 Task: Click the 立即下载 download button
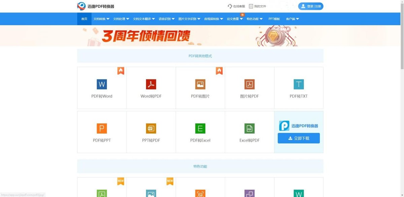[x=299, y=138]
